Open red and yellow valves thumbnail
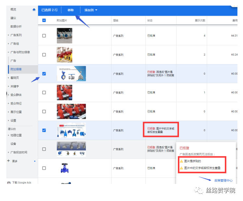This screenshot has height=201, width=243. (x=64, y=55)
